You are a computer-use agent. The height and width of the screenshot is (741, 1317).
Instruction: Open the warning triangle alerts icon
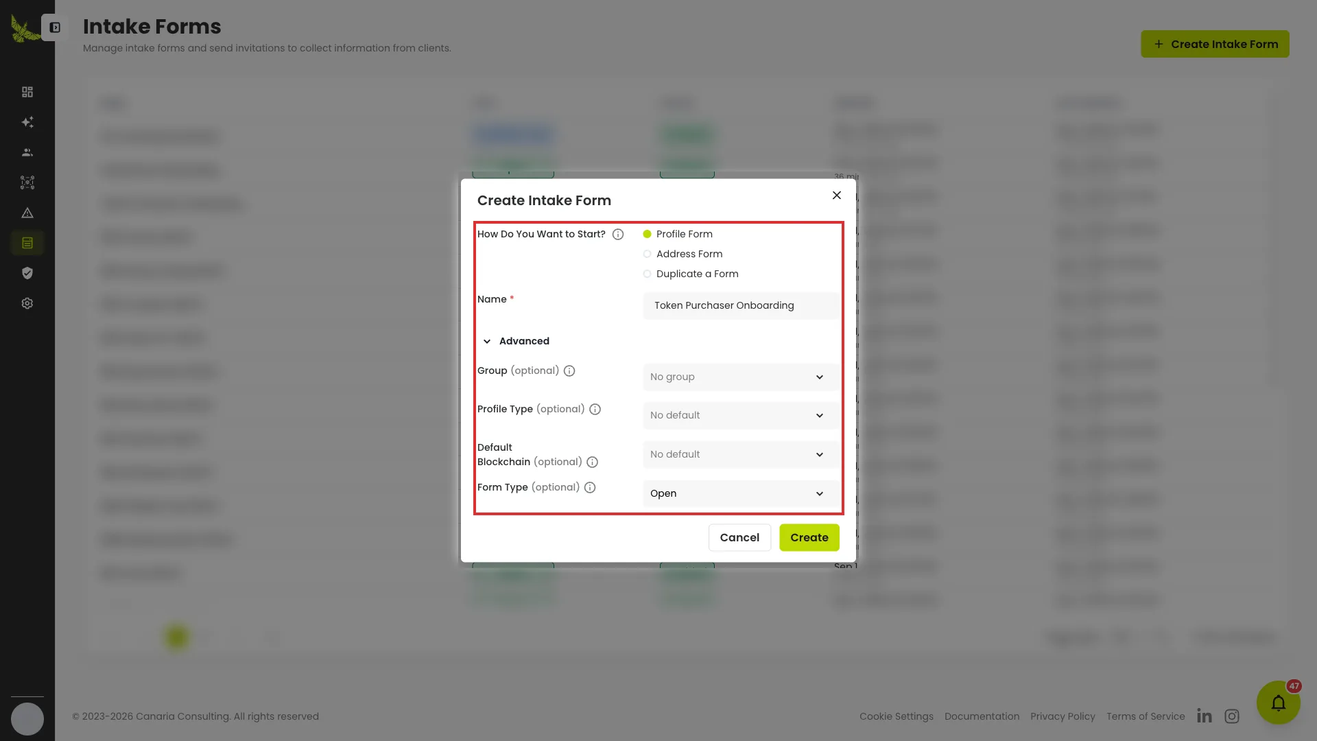[x=27, y=213]
